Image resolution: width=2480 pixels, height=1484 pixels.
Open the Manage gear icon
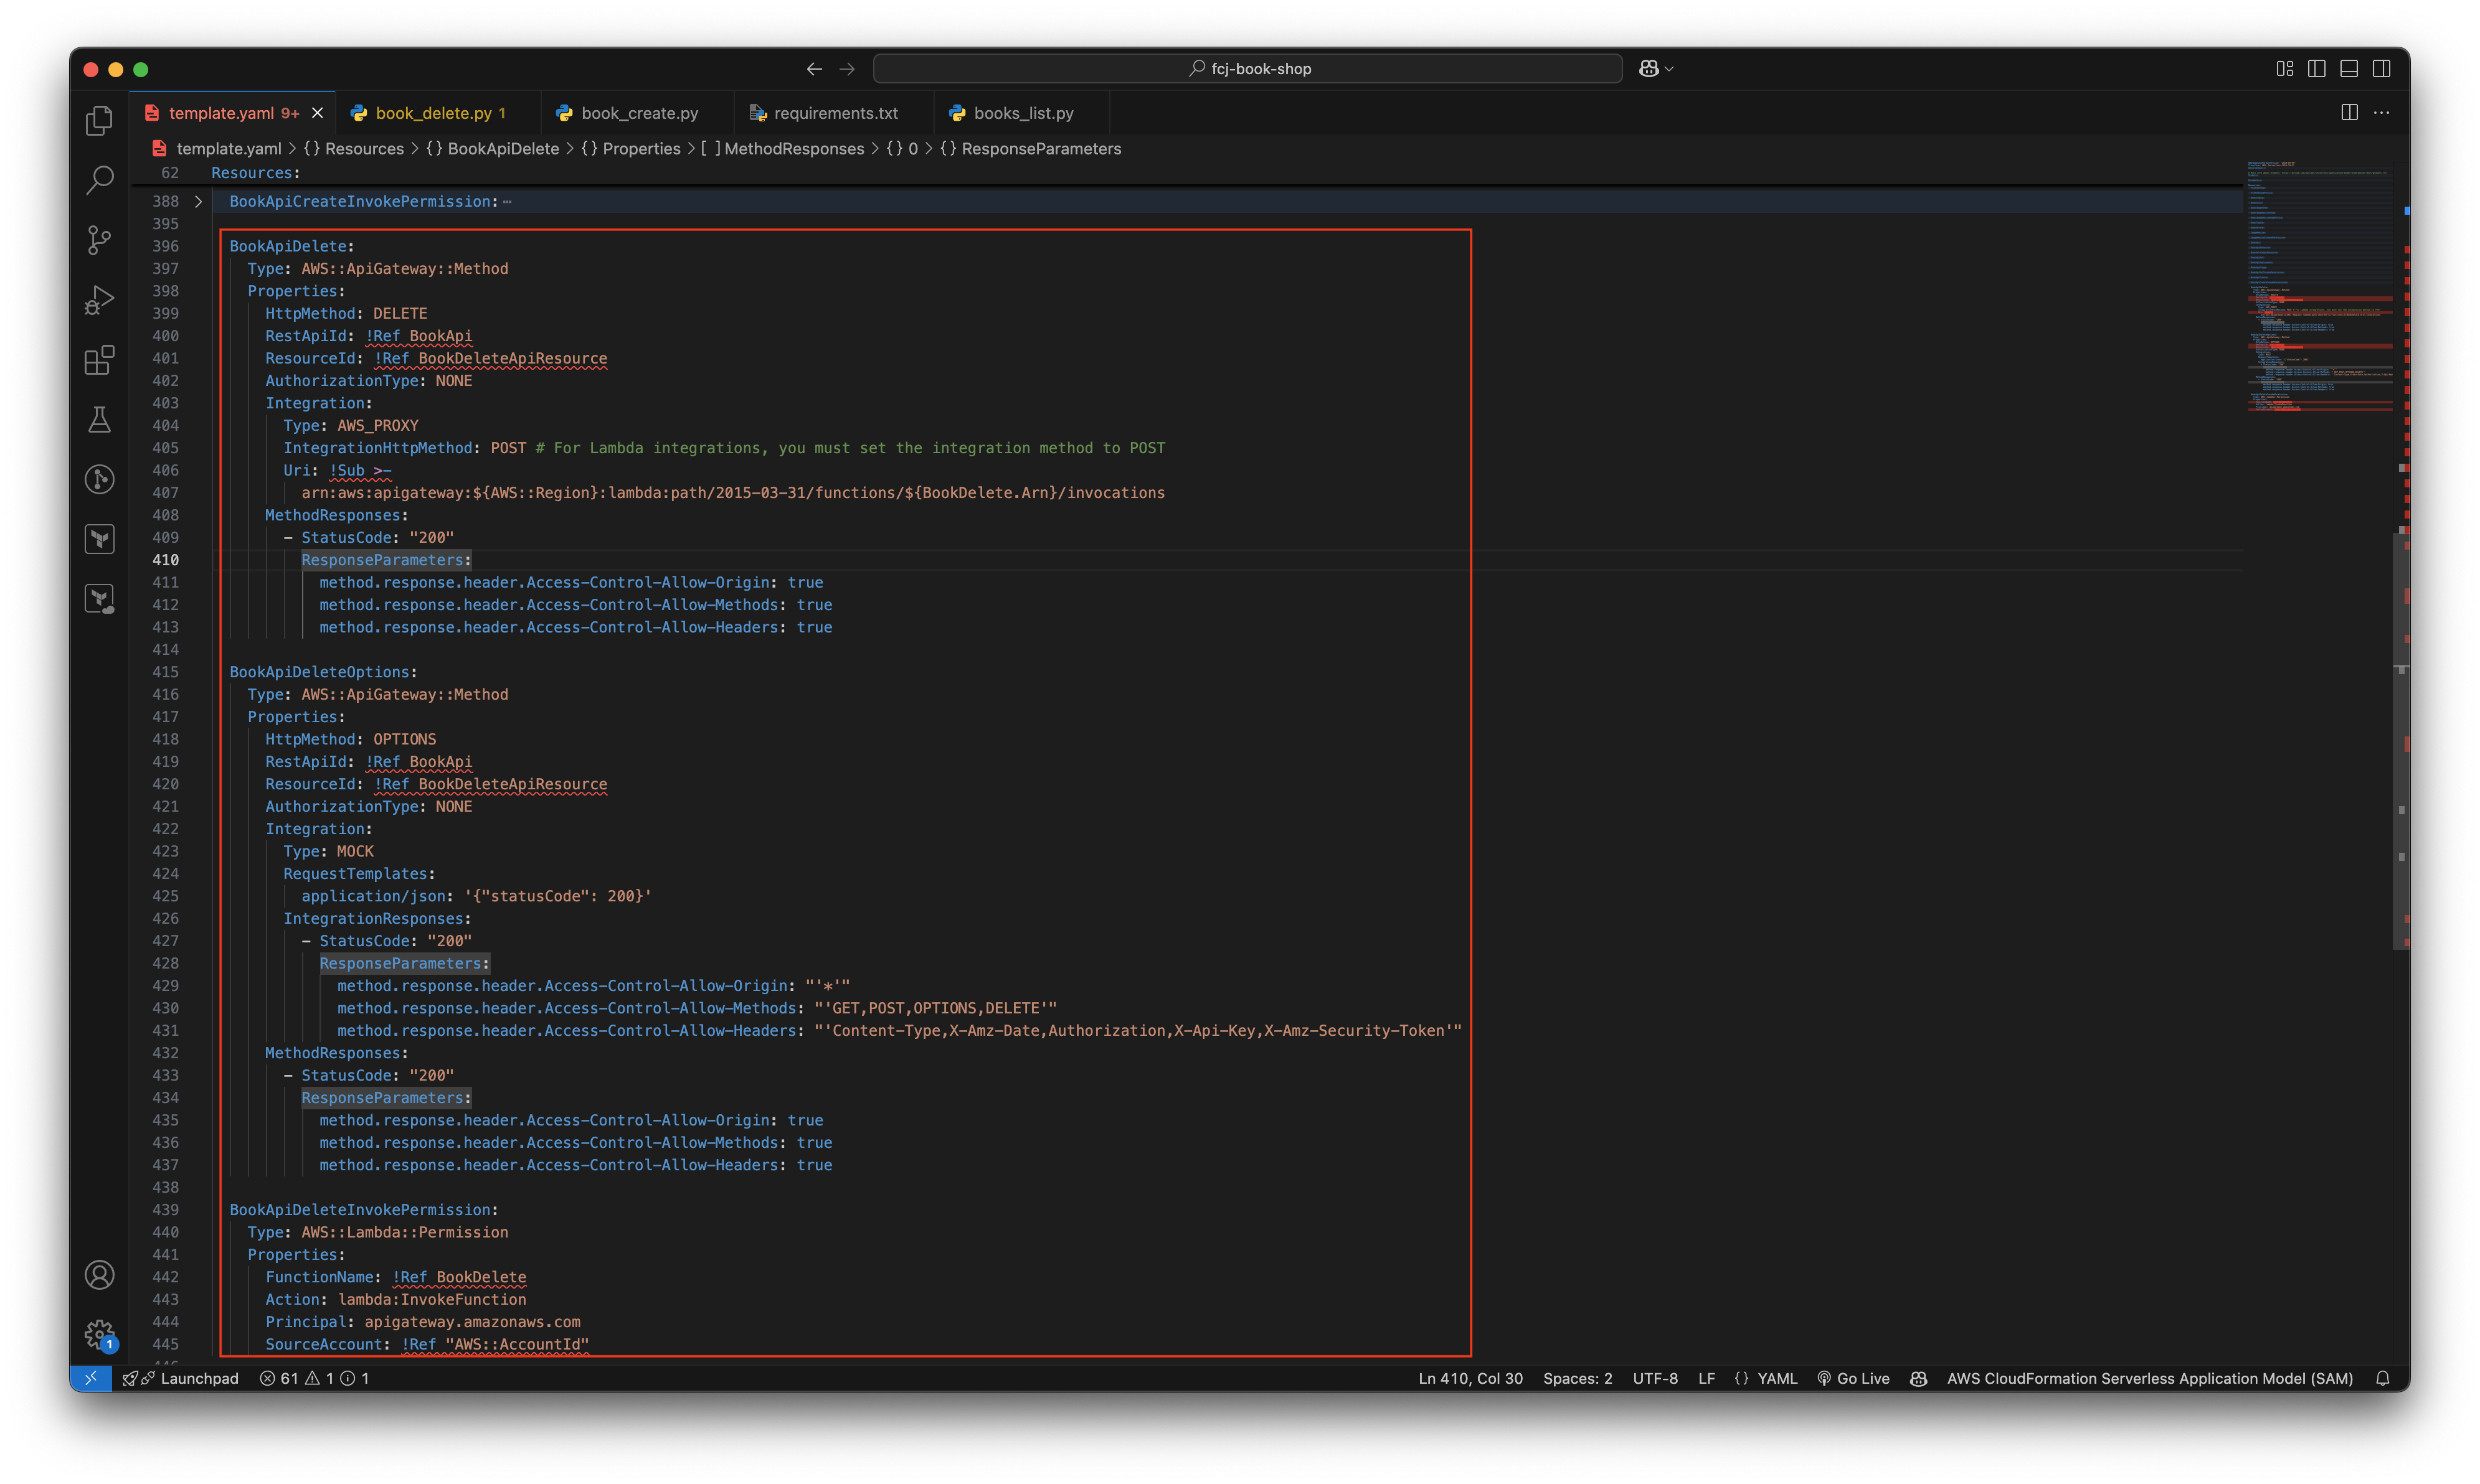click(99, 1334)
